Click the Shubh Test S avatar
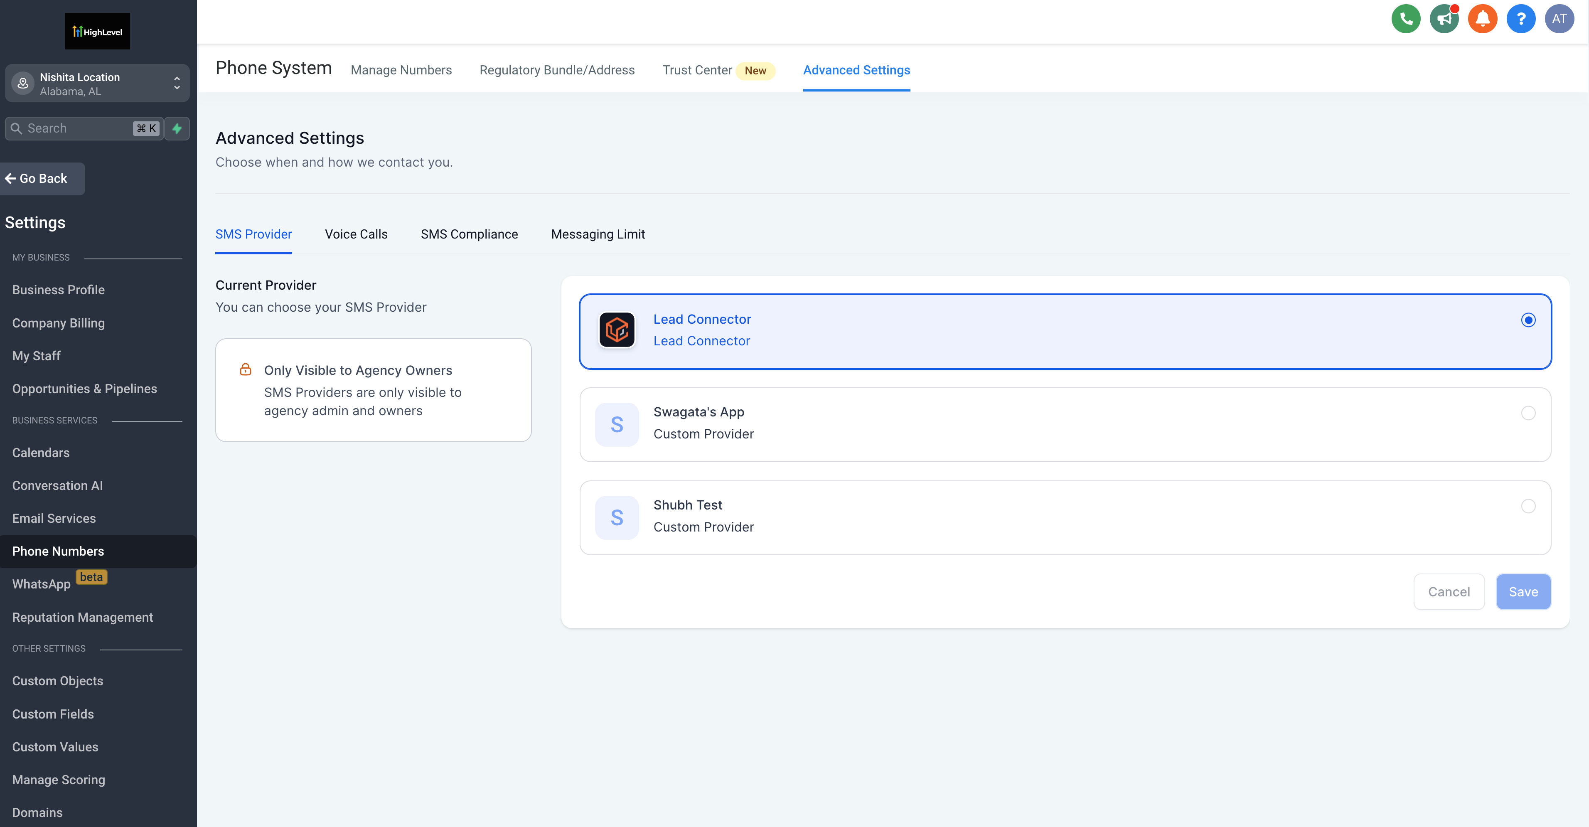Image resolution: width=1589 pixels, height=827 pixels. pyautogui.click(x=617, y=517)
